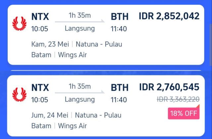Click NTX origin code on Jum 24 Mei flight
Screen dimensions: 212x139
coord(40,88)
